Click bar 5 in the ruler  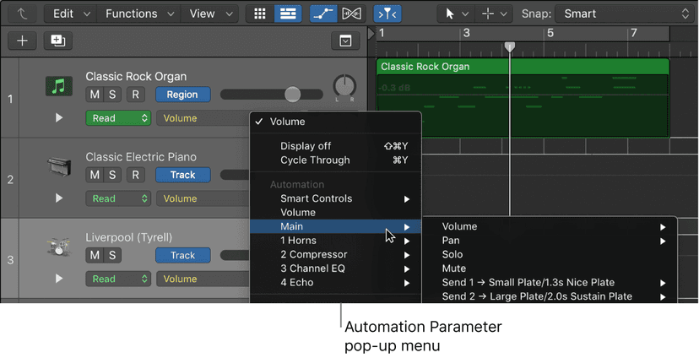coord(550,34)
